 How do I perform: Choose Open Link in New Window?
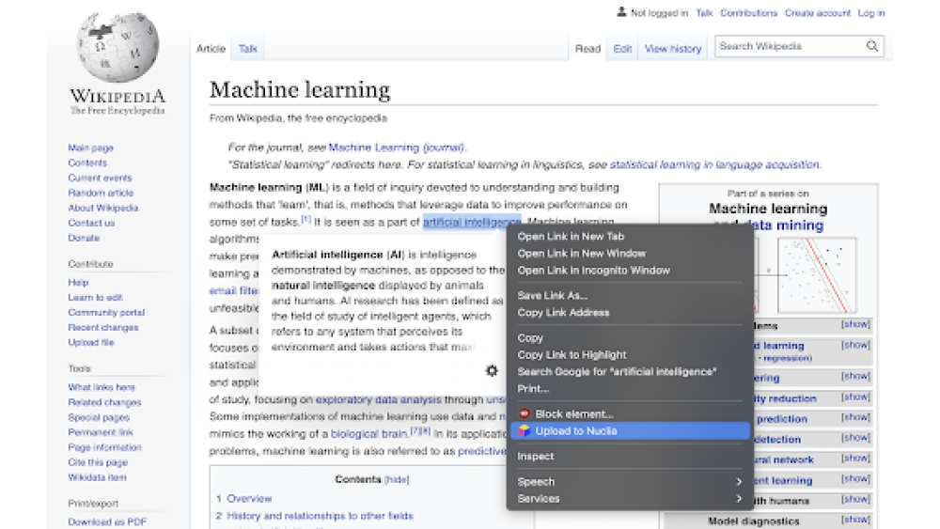pyautogui.click(x=630, y=254)
